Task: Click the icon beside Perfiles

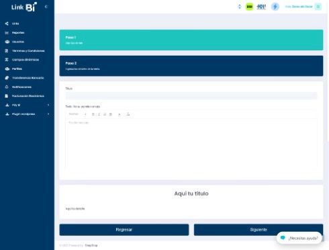Action: tap(7, 69)
